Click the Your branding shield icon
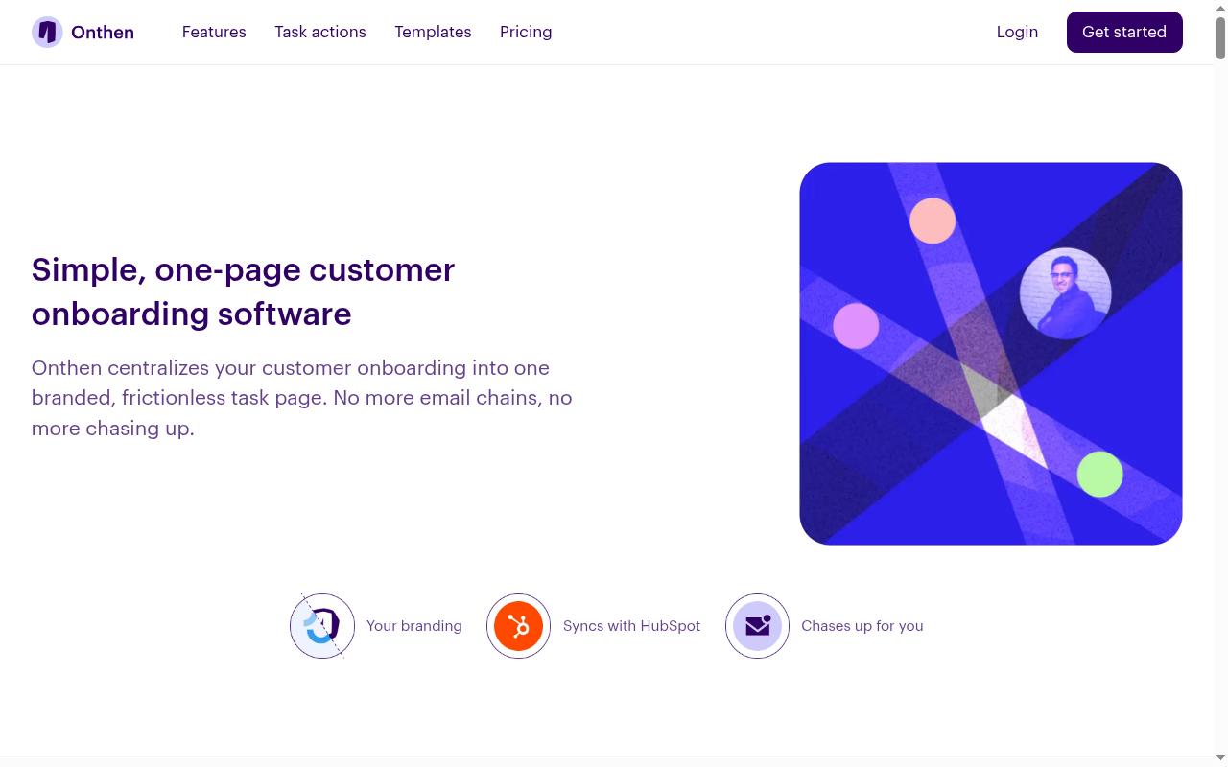The height and width of the screenshot is (767, 1228). pos(322,626)
